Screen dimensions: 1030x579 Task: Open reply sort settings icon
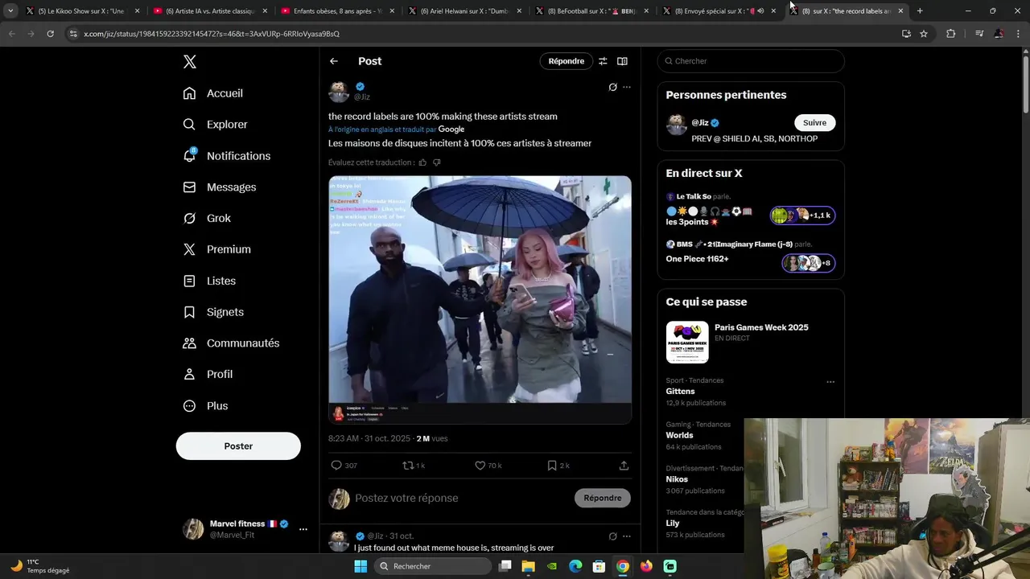point(603,61)
